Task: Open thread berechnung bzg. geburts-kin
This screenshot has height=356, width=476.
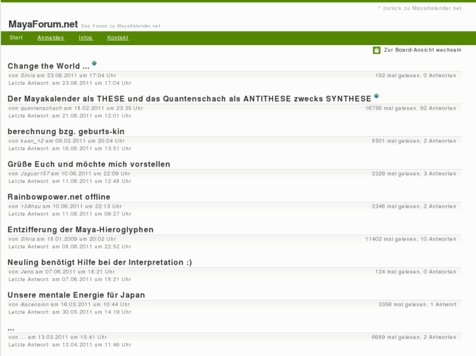Action: click(66, 131)
